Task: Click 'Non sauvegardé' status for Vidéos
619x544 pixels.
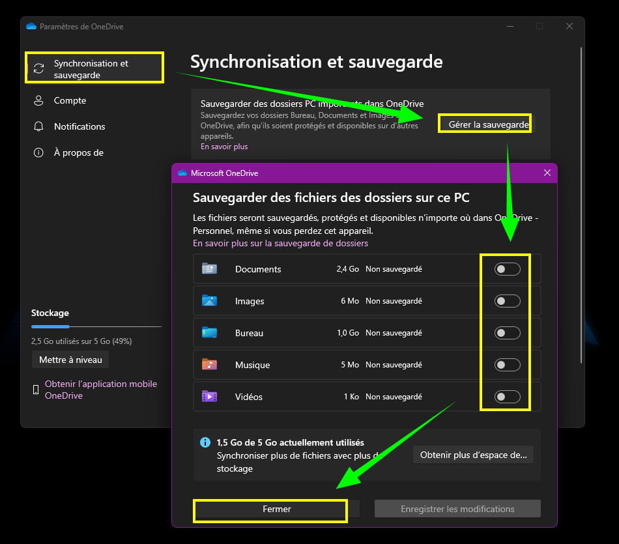Action: tap(394, 397)
